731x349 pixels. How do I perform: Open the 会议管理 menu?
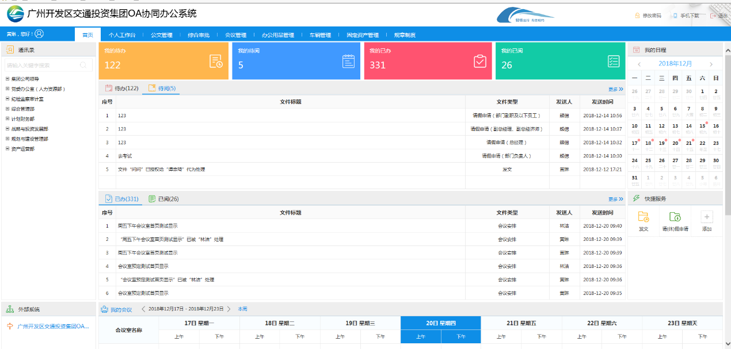pos(235,35)
